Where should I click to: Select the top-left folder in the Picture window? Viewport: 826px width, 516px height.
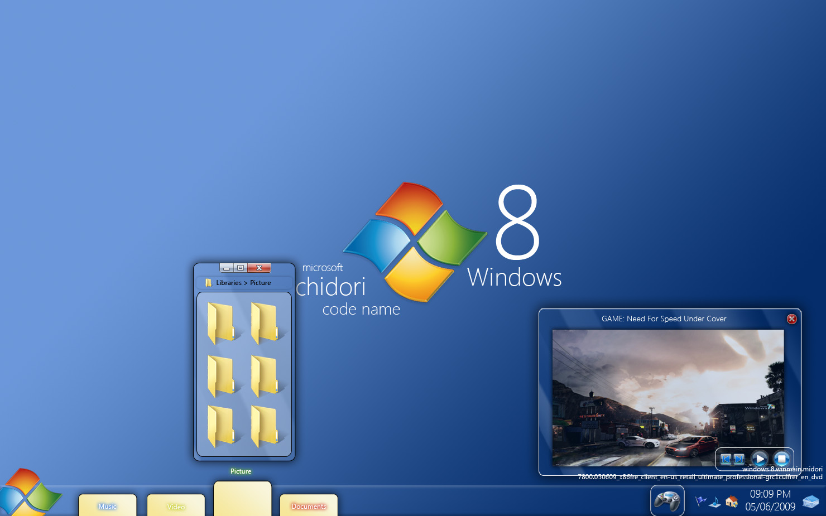click(222, 322)
